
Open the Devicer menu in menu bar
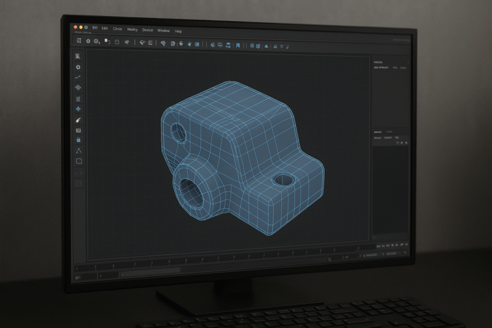[147, 30]
